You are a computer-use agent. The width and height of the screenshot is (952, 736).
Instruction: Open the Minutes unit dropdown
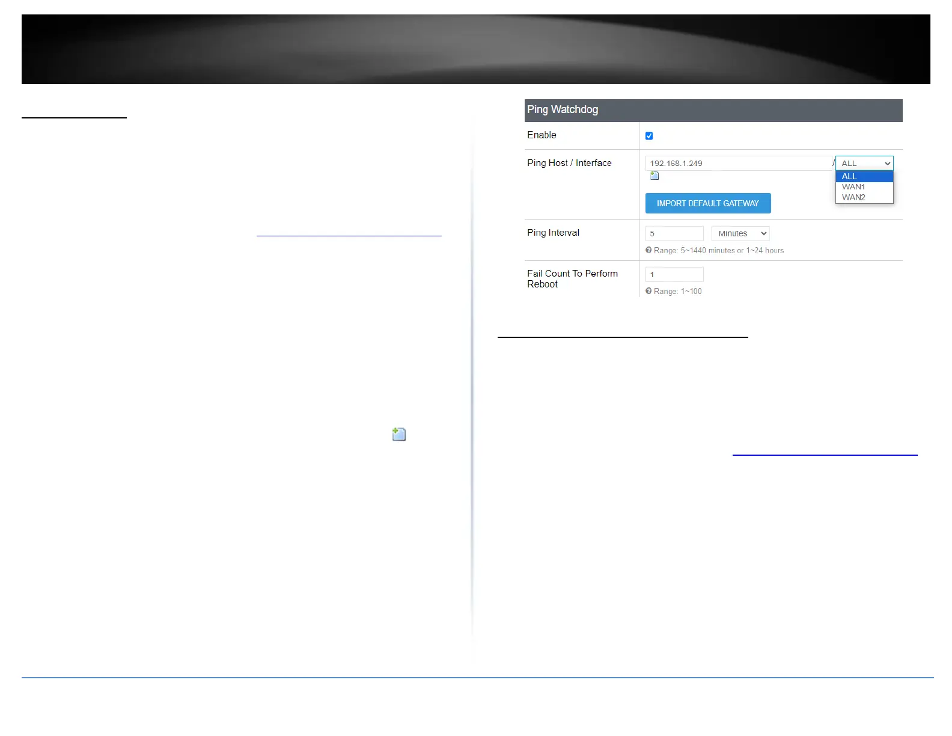pos(740,233)
